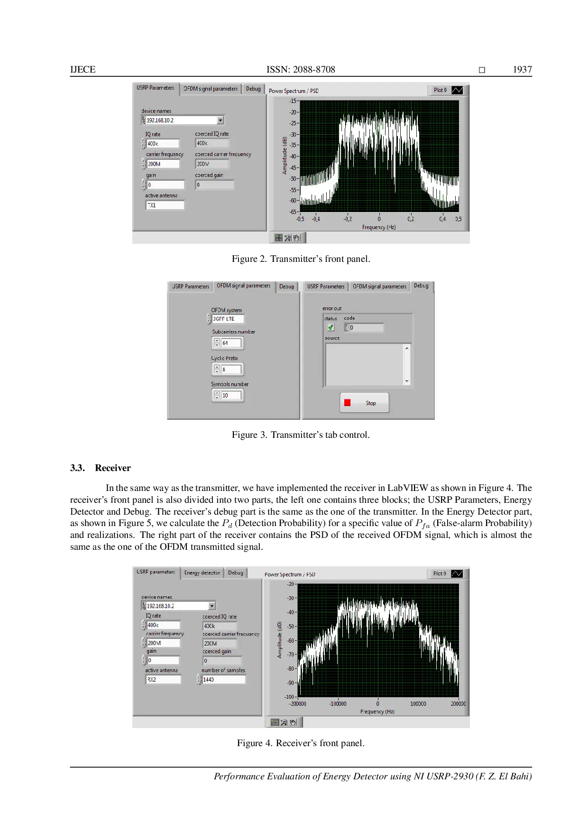The height and width of the screenshot is (832, 588).
Task: Expand device names dropdown in the RX2 panel
Action: click(x=212, y=606)
